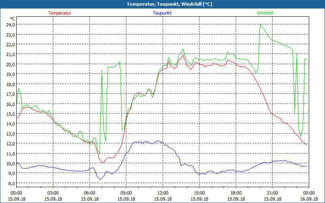Click the 18,0 y-axis value
Image resolution: width=325 pixels, height=203 pixels.
pyautogui.click(x=11, y=84)
